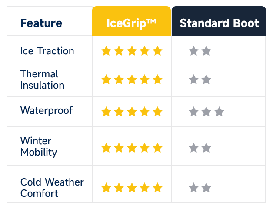
Task: Click the Feature column header
Action: pos(41,23)
